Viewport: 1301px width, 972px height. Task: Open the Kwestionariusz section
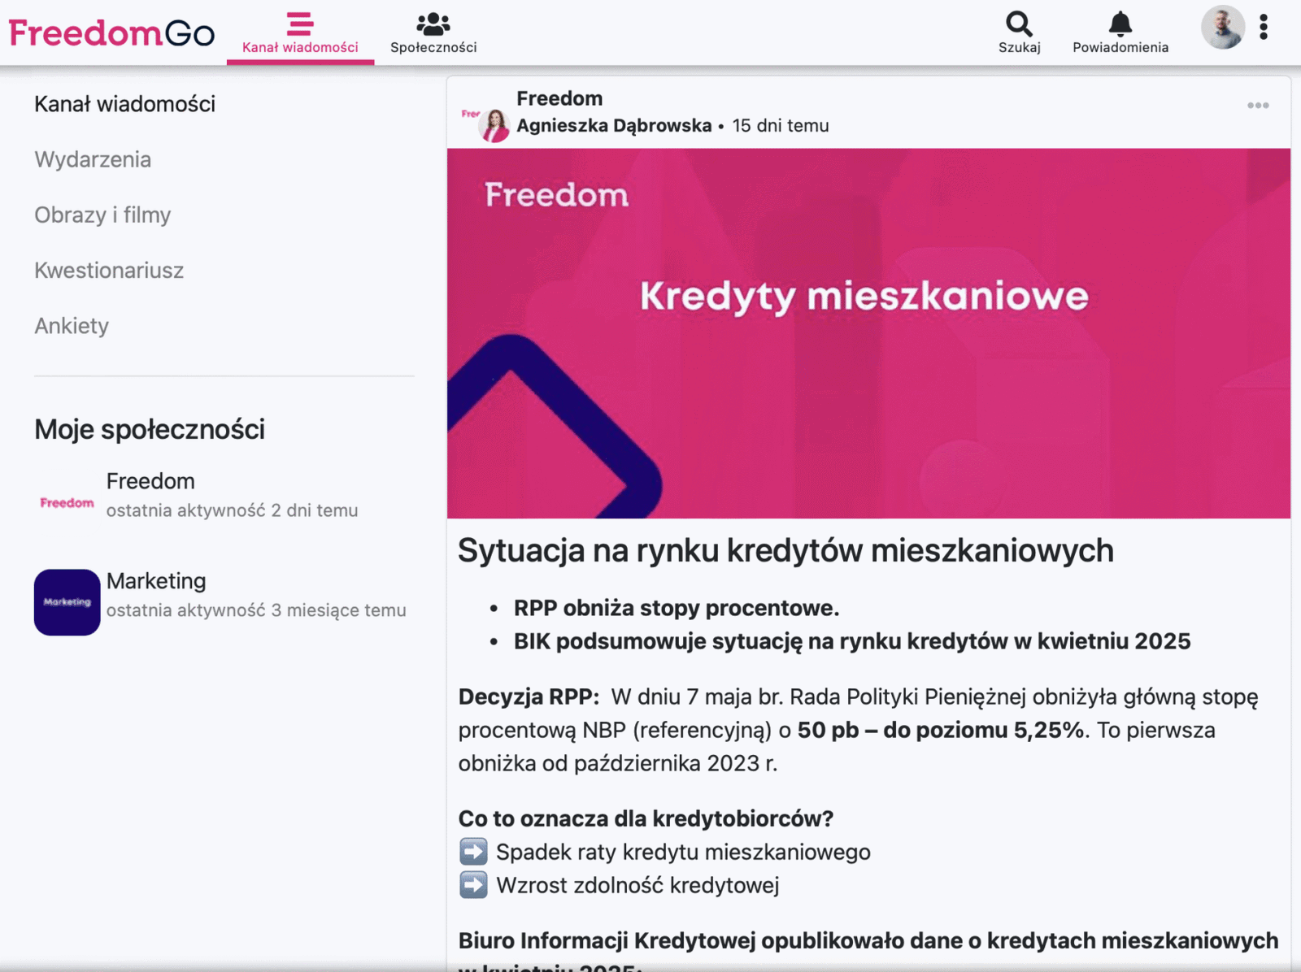[x=109, y=270]
